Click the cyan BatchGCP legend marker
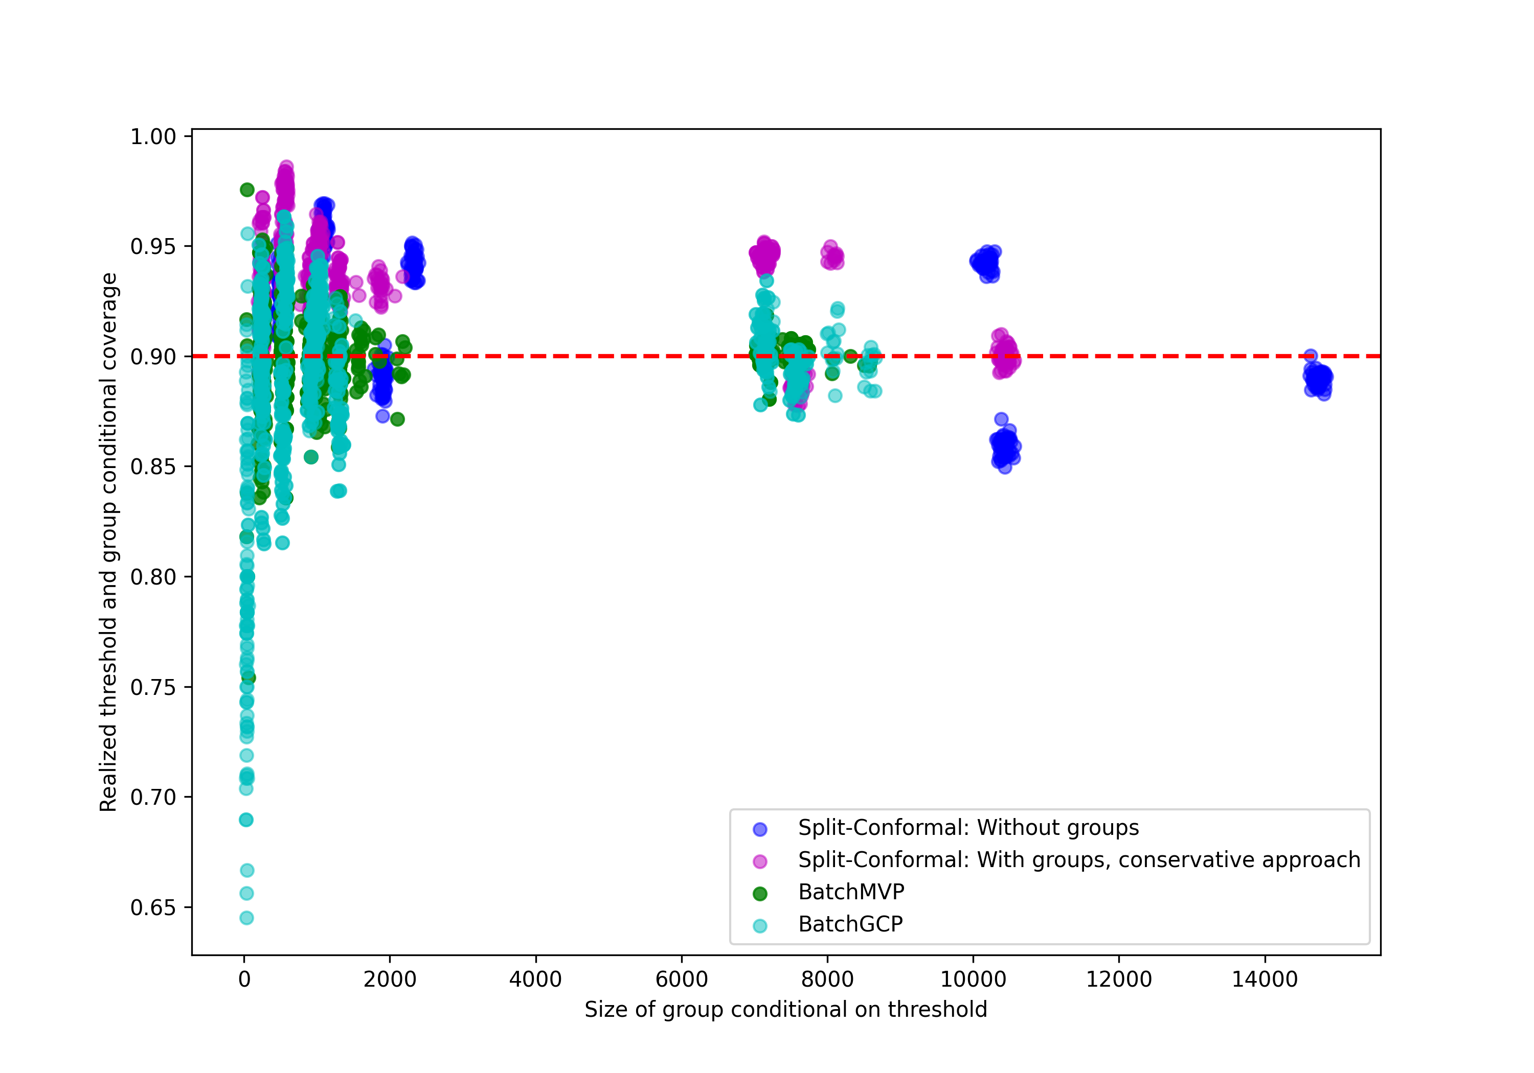This screenshot has height=1073, width=1534. point(760,925)
